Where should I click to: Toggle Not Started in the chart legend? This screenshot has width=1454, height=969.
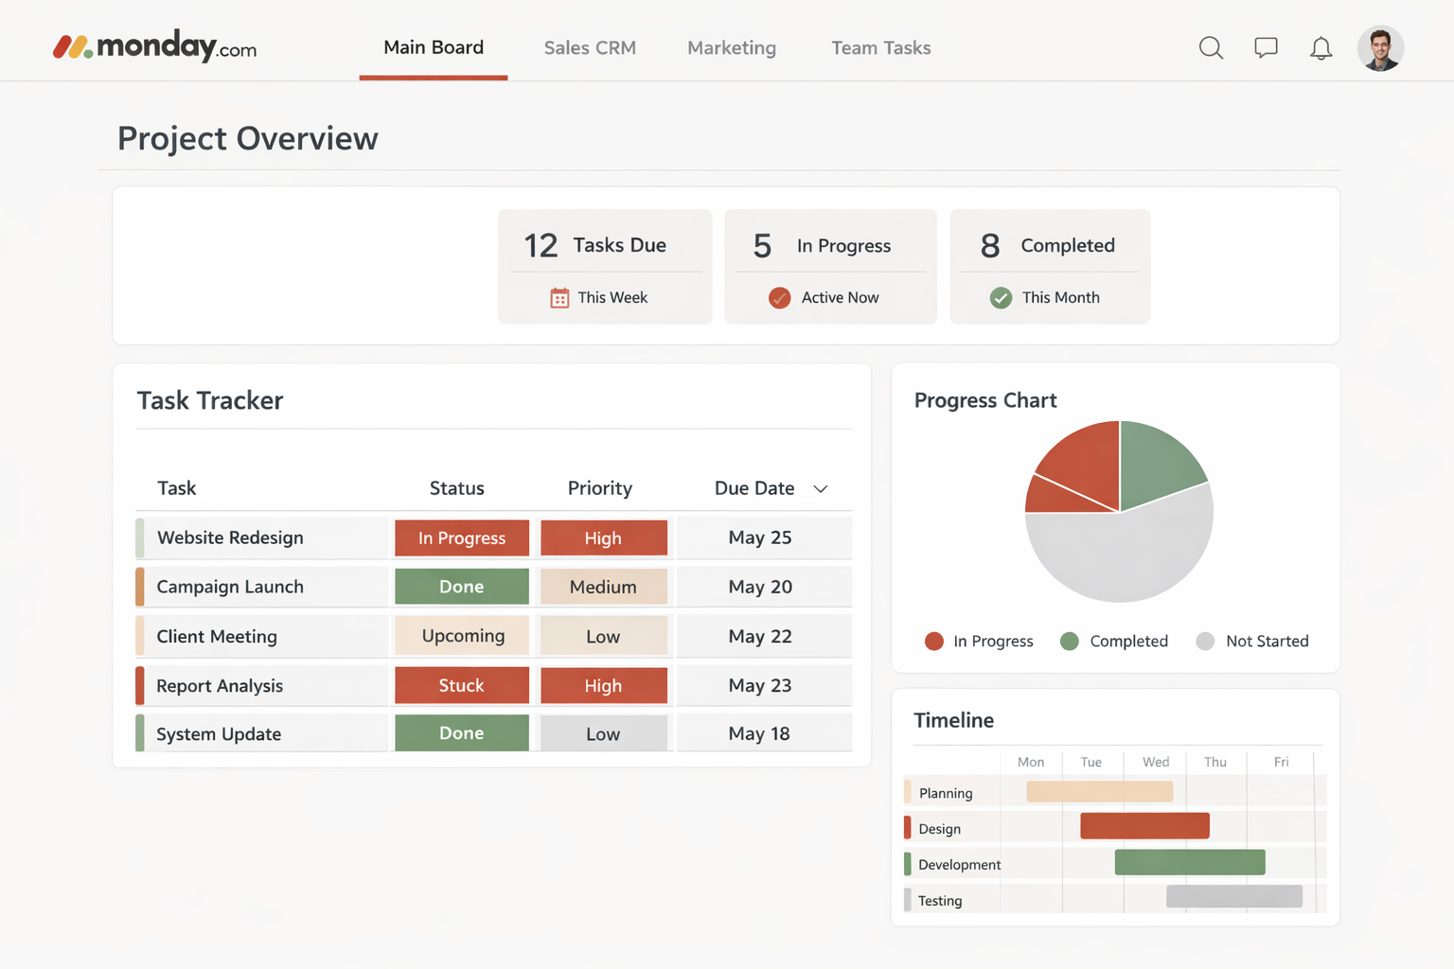tap(1252, 641)
